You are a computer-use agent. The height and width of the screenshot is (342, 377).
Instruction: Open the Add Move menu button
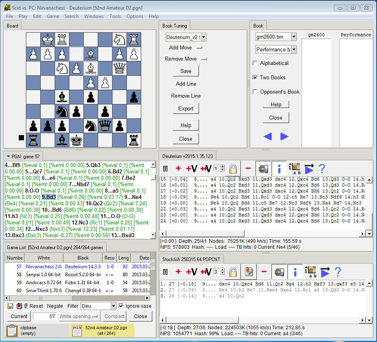point(186,47)
